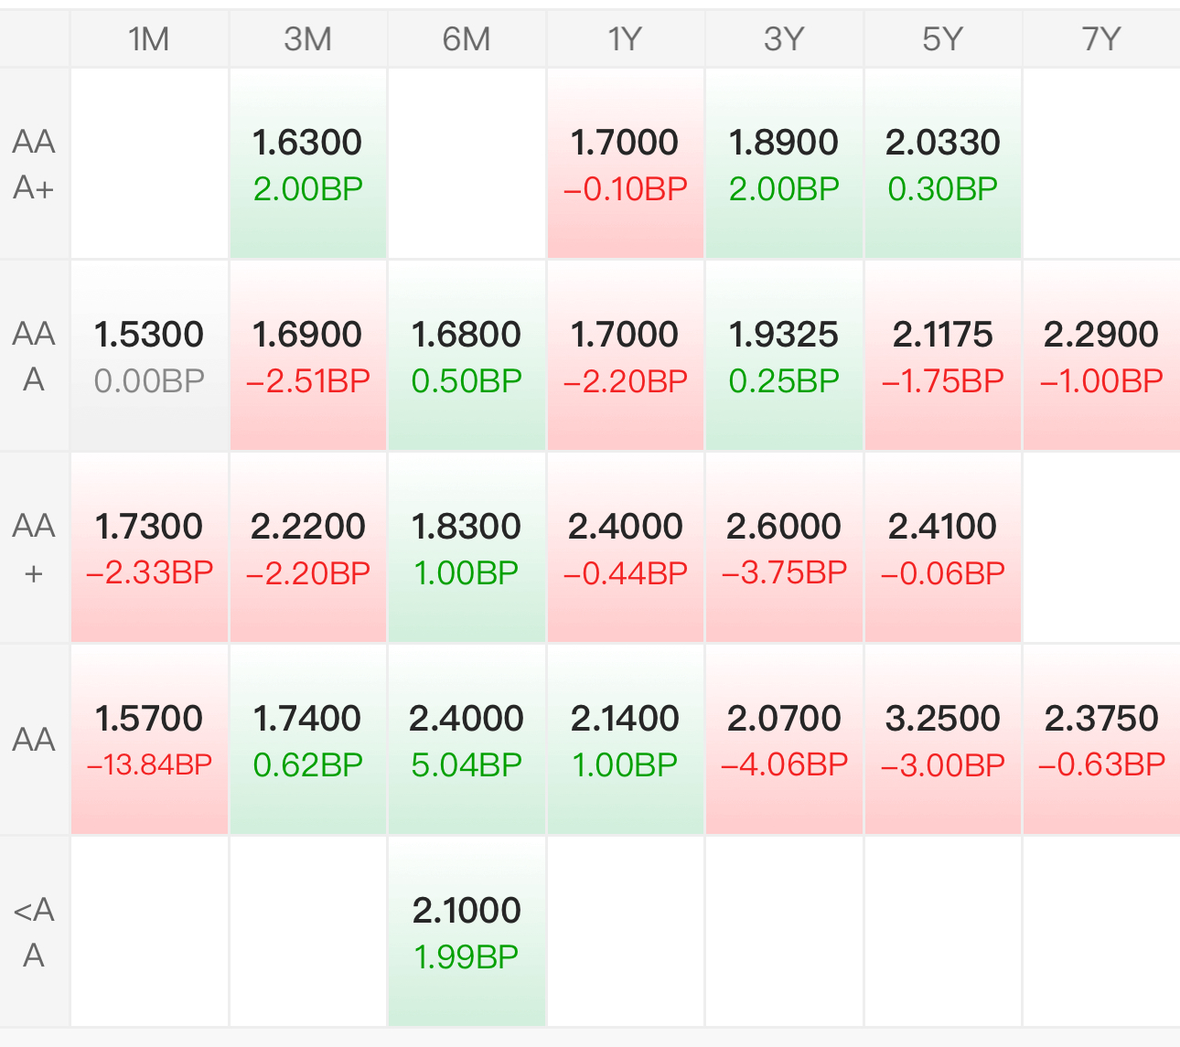This screenshot has width=1180, height=1047.
Task: Open <AA 6M cell showing 2.1000
Action: point(467,933)
